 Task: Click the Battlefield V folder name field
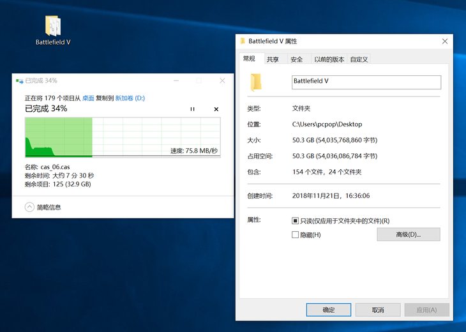click(x=366, y=82)
